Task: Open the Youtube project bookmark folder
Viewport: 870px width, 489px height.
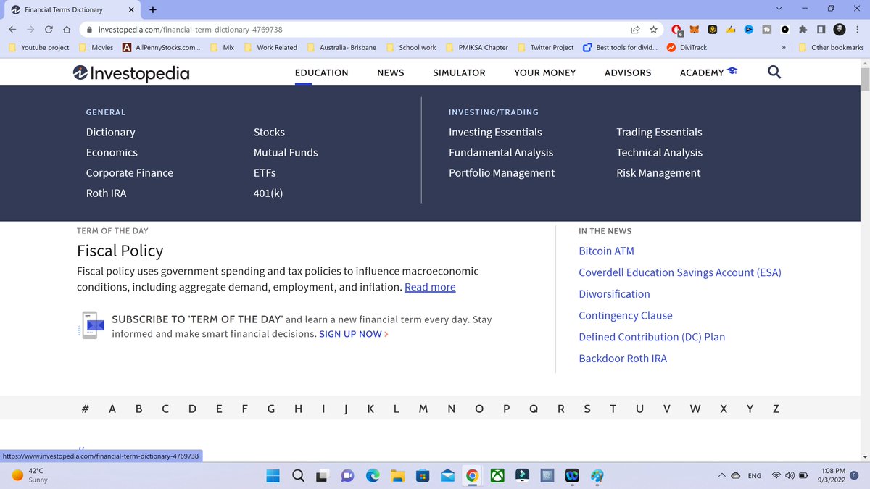Action: coord(39,48)
